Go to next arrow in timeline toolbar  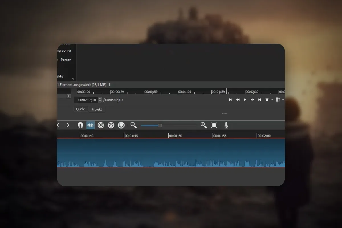click(68, 125)
